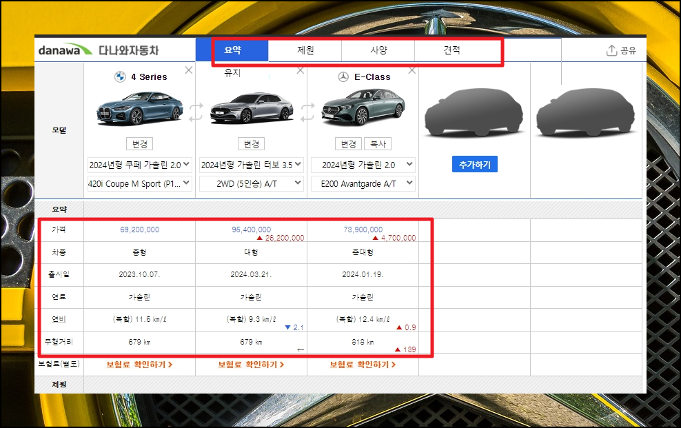Screen dimensions: 681x428
Task: Click the E-Class model name
Action: point(372,77)
